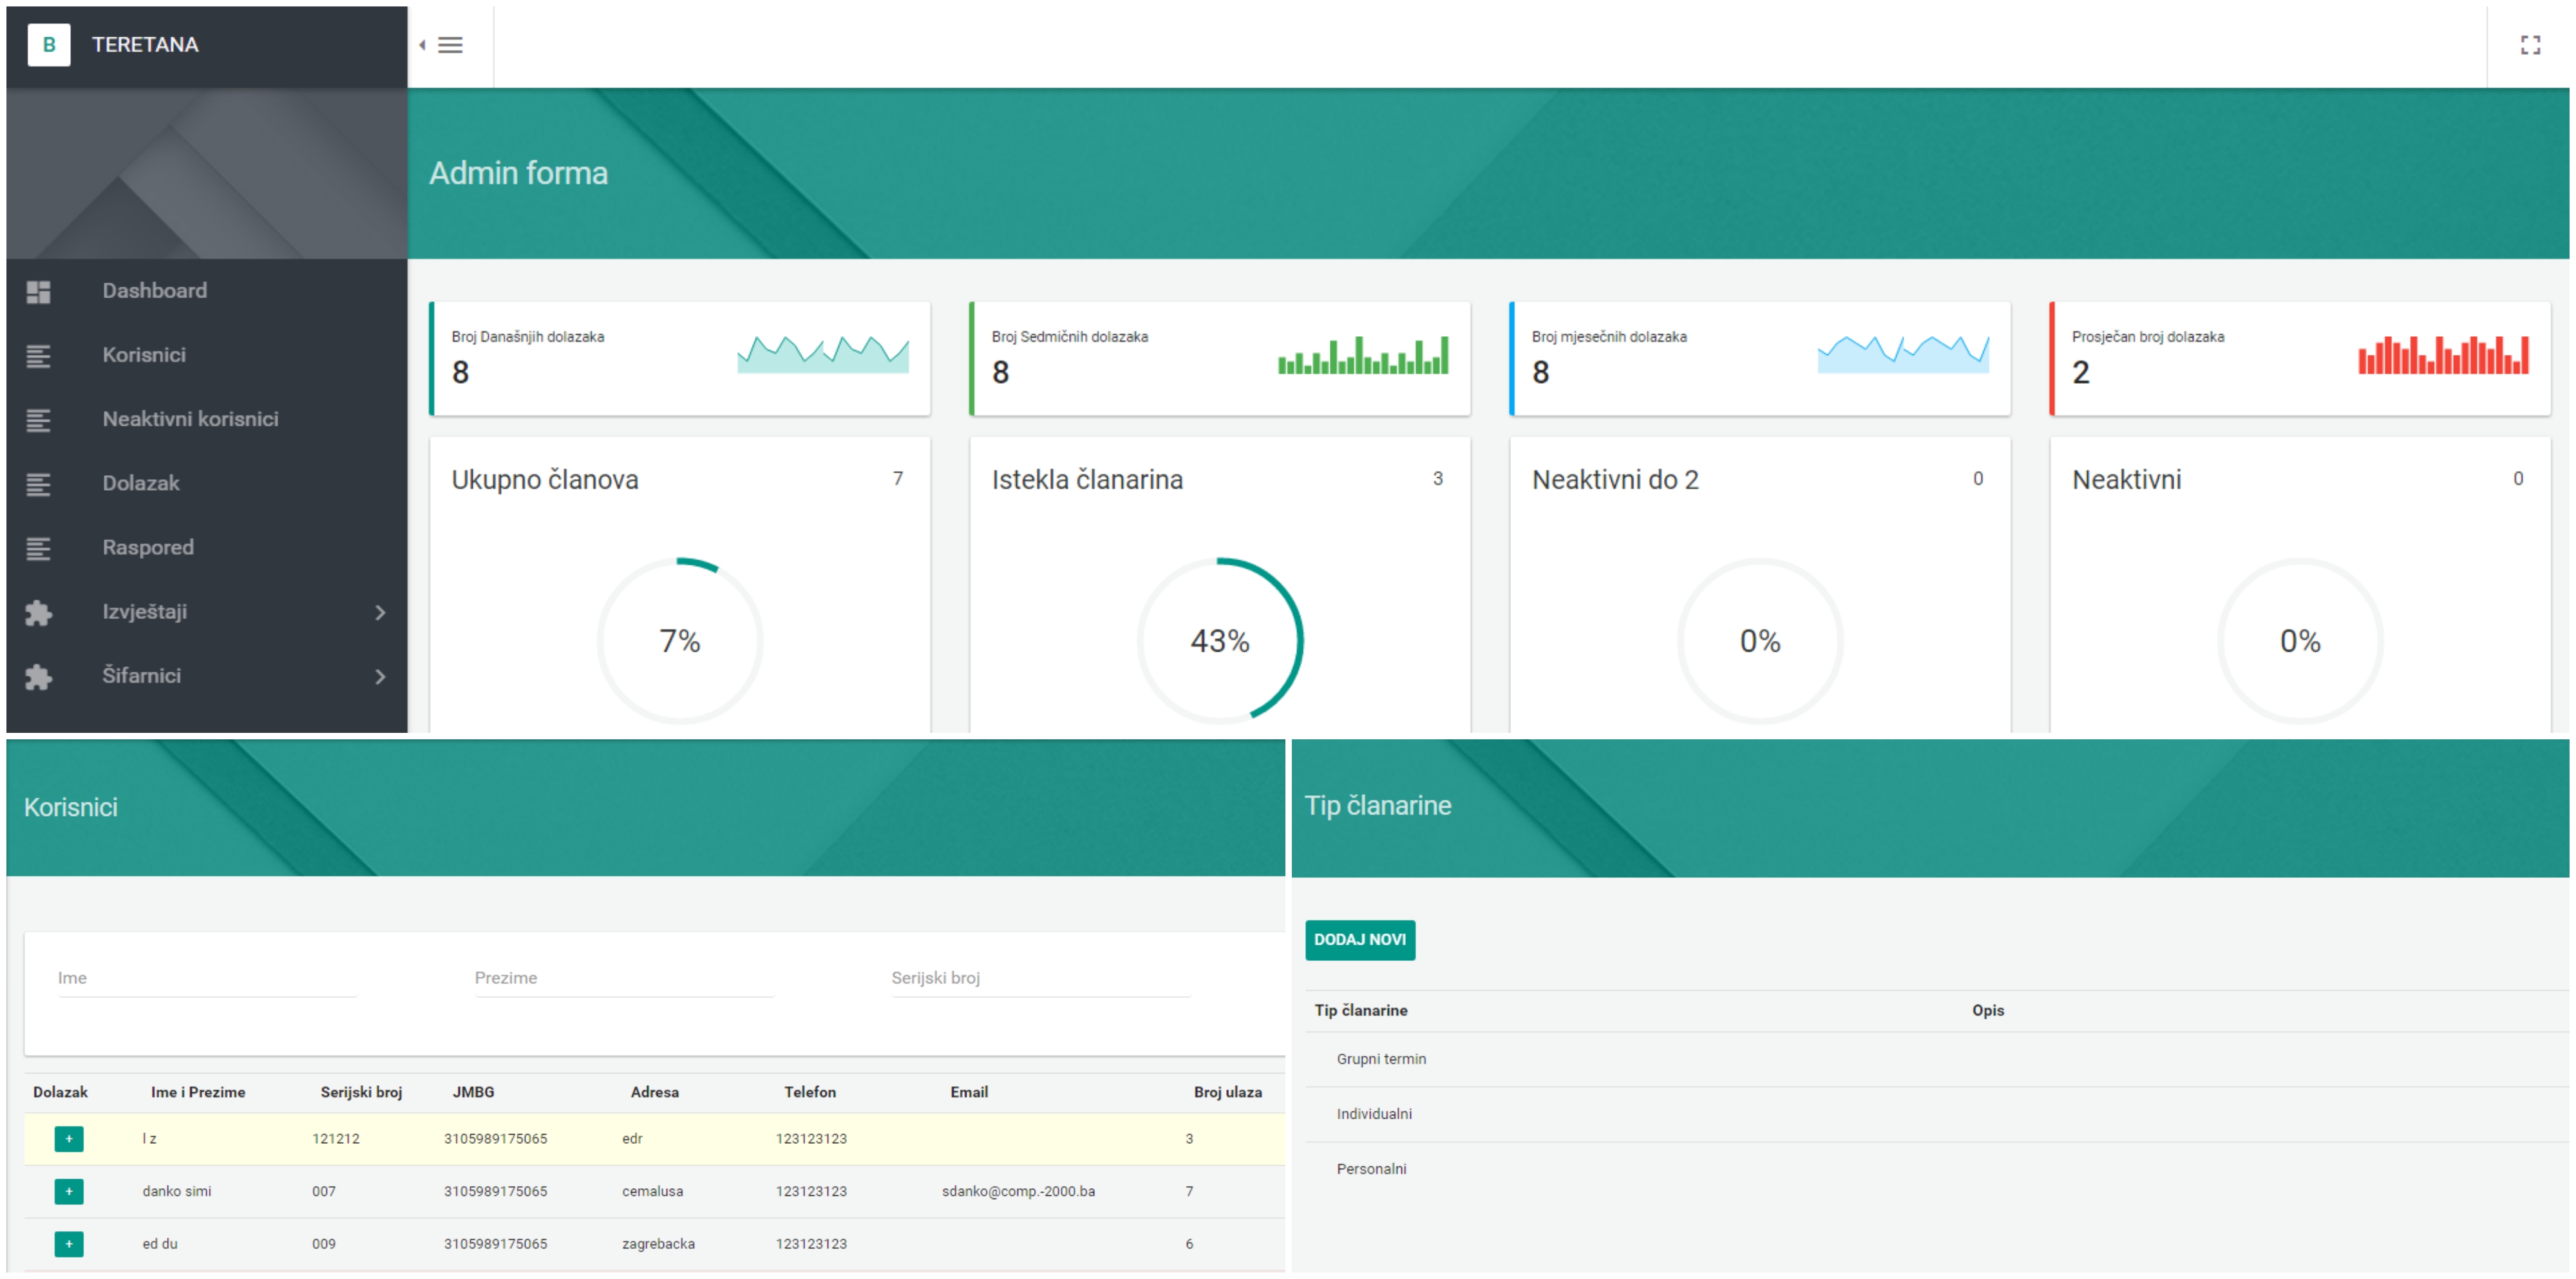This screenshot has height=1279, width=2576.
Task: Focus the Ime search field
Action: [x=207, y=979]
